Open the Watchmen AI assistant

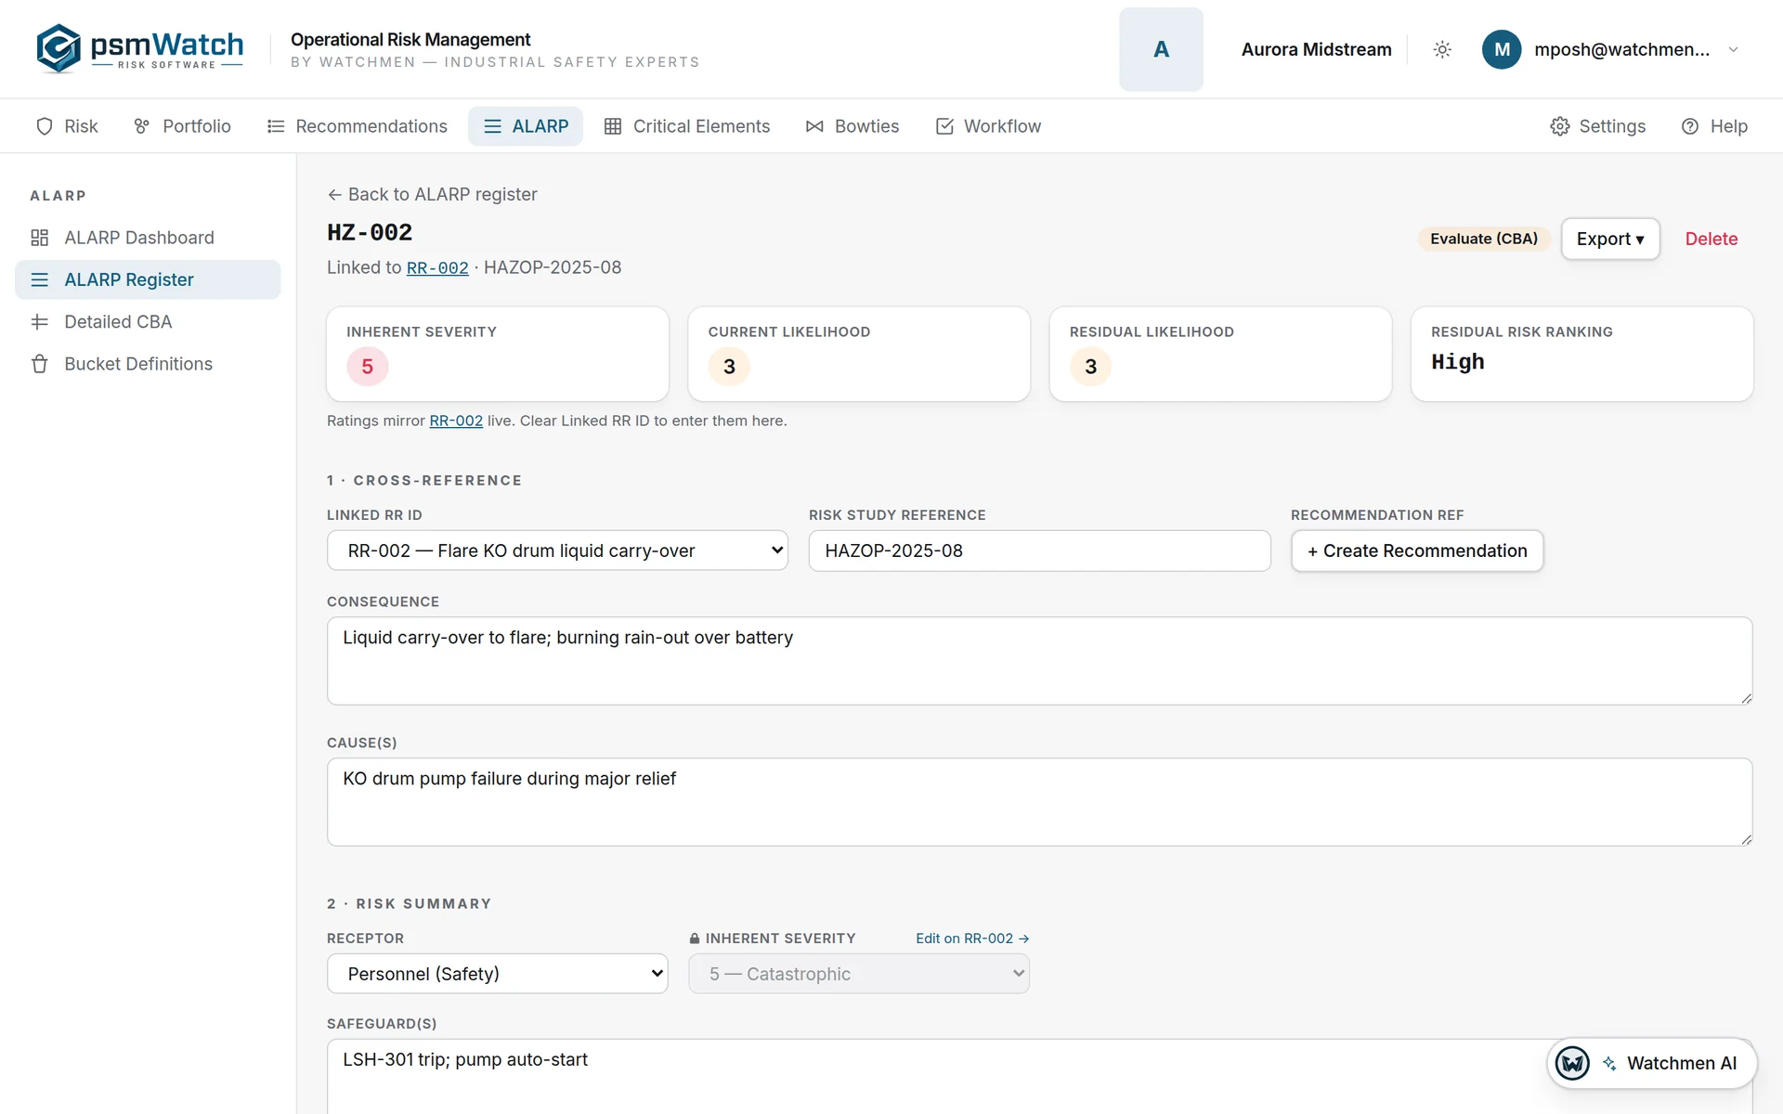tap(1651, 1063)
